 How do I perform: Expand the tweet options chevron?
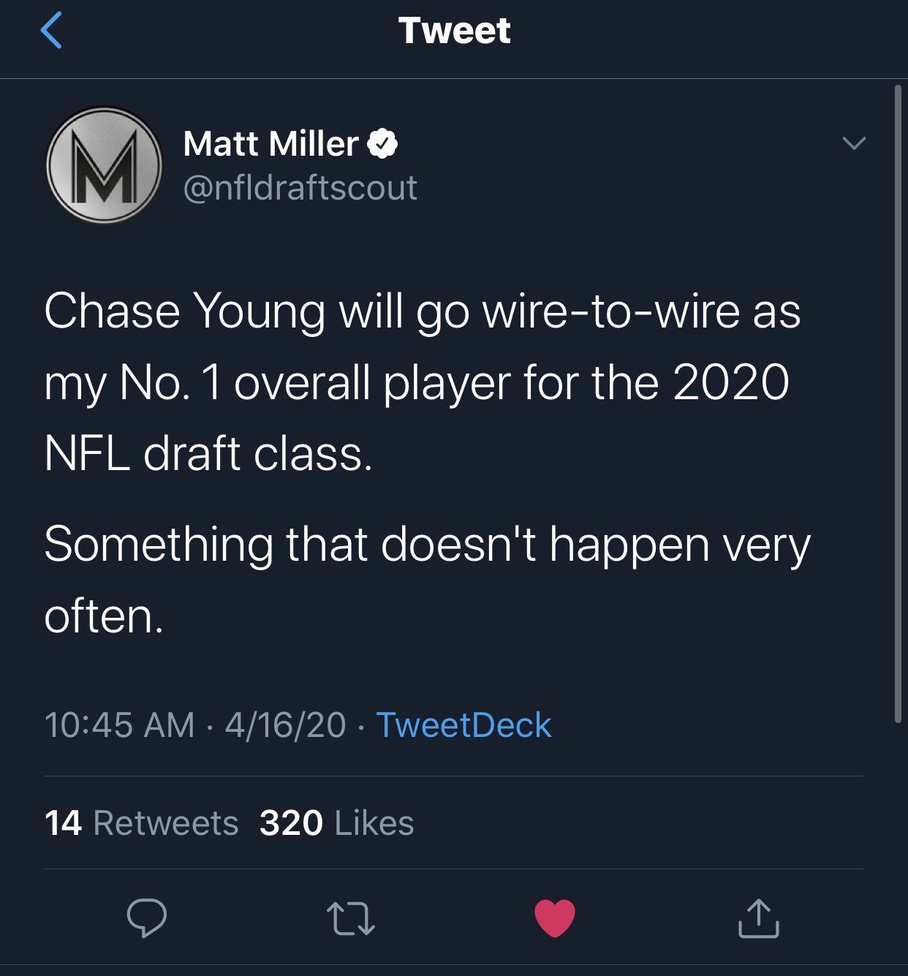pyautogui.click(x=853, y=143)
